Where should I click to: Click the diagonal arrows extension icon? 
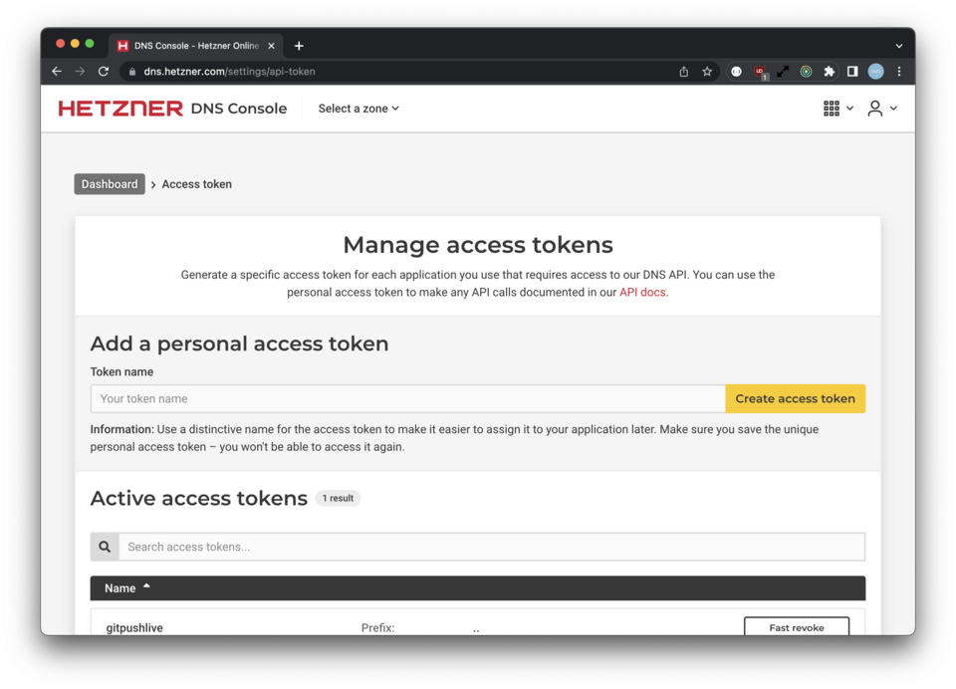[783, 72]
